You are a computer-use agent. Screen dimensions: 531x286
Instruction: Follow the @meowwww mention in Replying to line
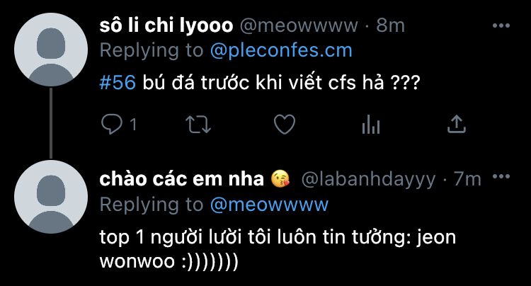(269, 205)
